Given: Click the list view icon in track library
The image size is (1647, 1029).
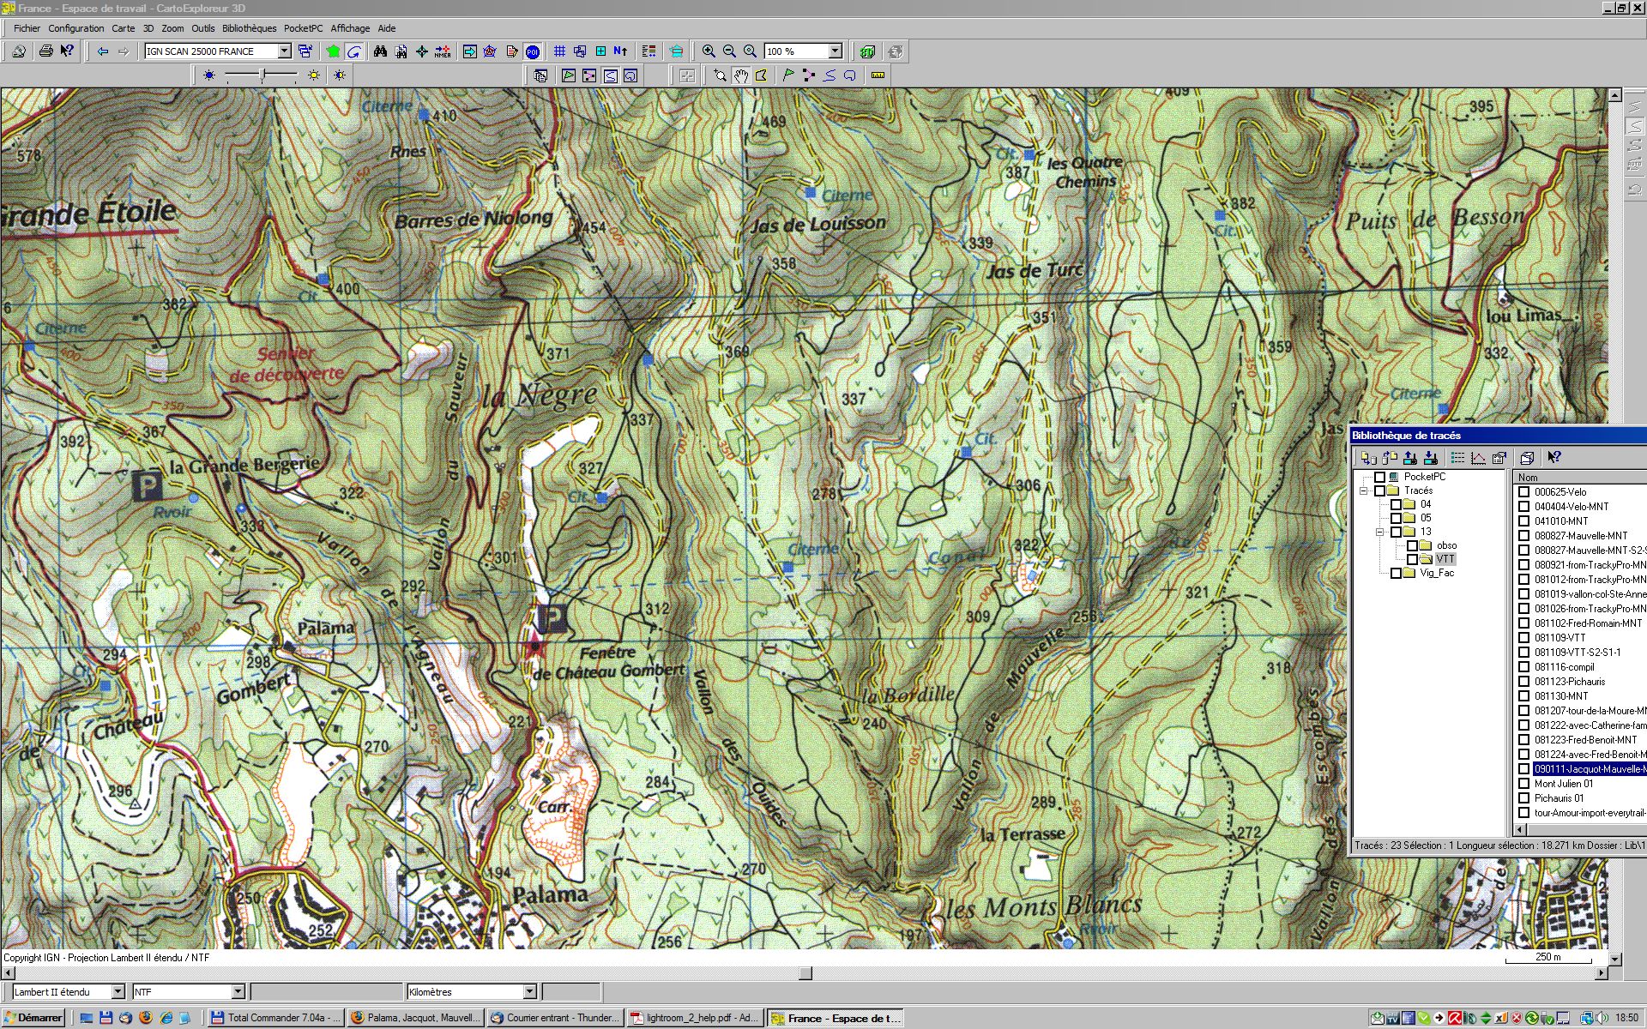Looking at the screenshot, I should click(1457, 458).
